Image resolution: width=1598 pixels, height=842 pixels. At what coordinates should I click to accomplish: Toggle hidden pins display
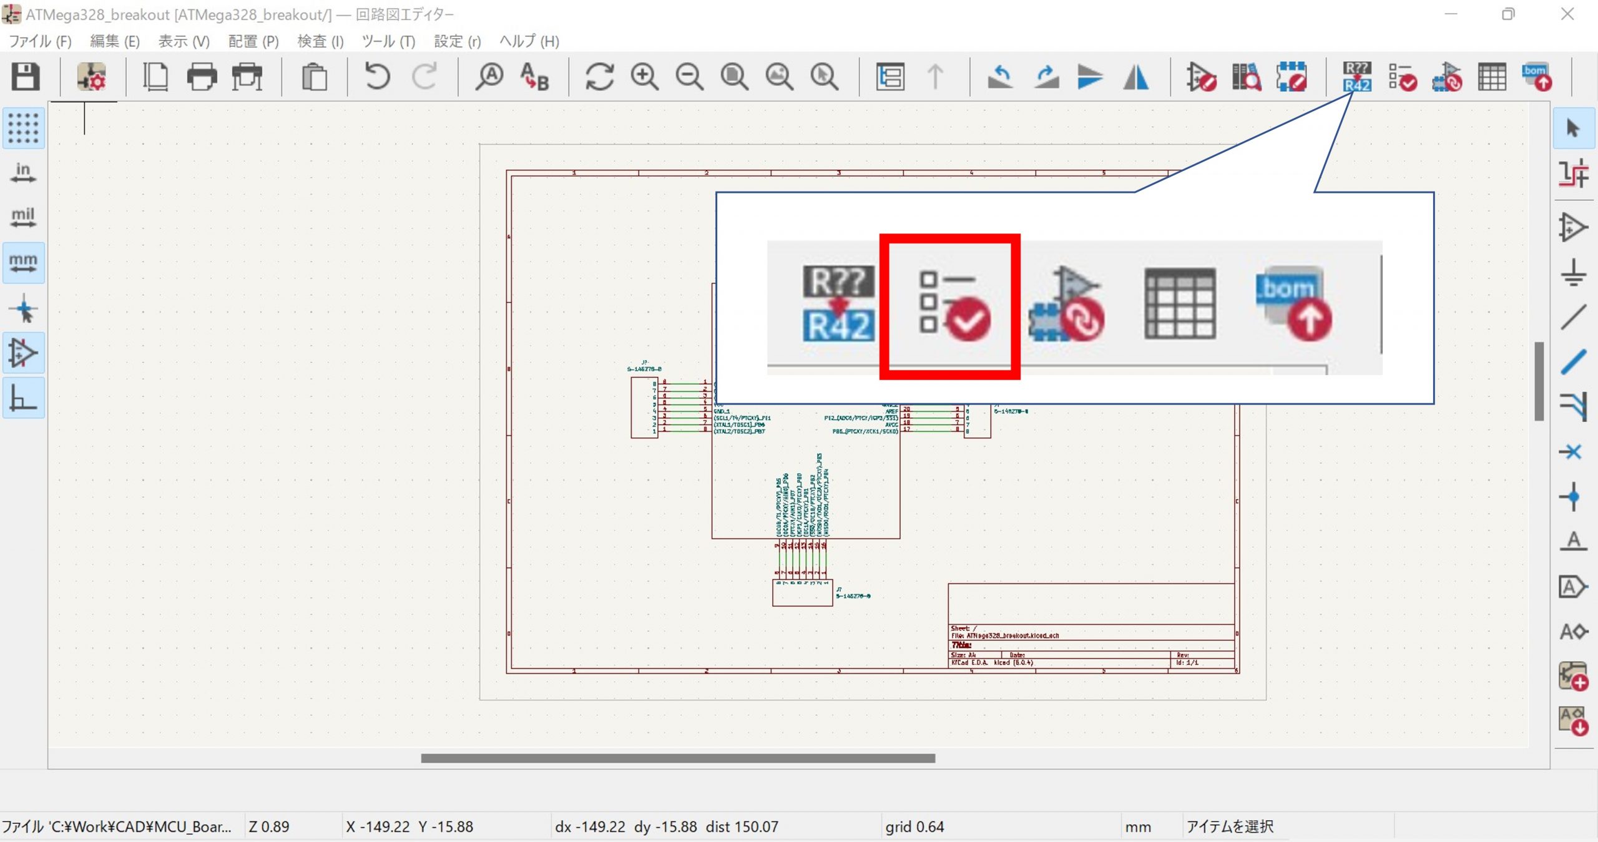pos(24,353)
